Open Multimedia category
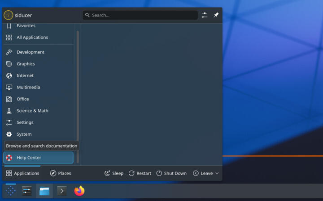 tap(39, 87)
